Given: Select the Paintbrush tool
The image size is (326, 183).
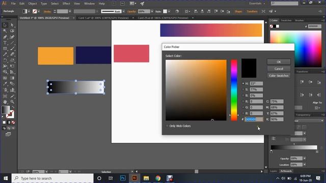Looking at the screenshot, I should tap(12, 49).
